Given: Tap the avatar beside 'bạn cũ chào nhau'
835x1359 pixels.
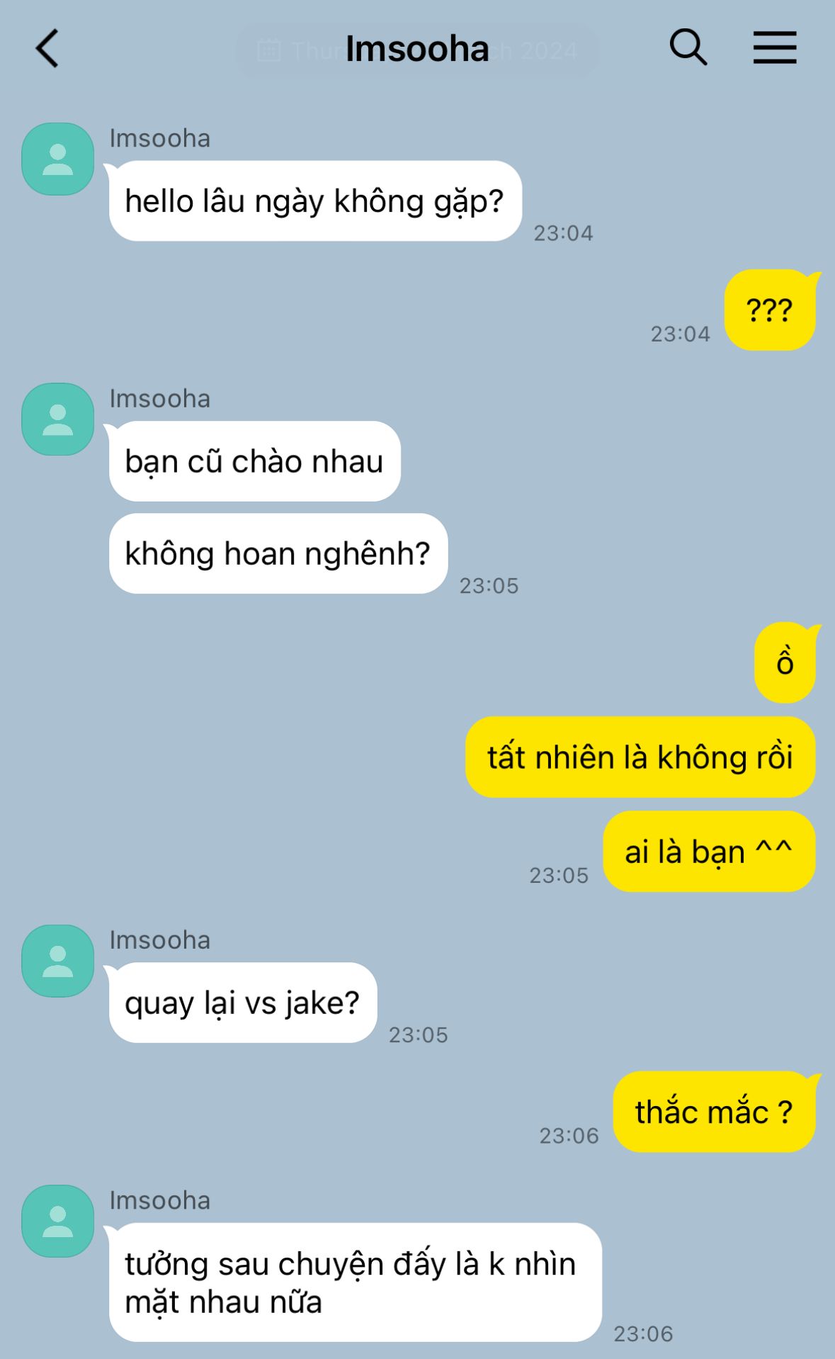Looking at the screenshot, I should point(58,419).
